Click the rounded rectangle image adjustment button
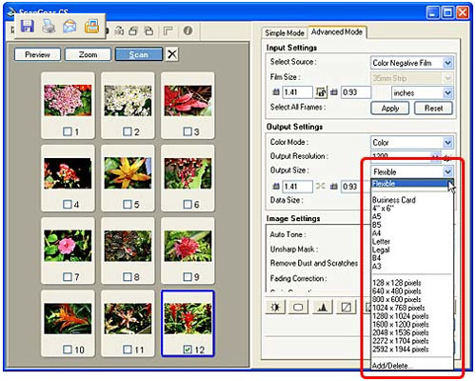This screenshot has width=476, height=381. click(298, 307)
